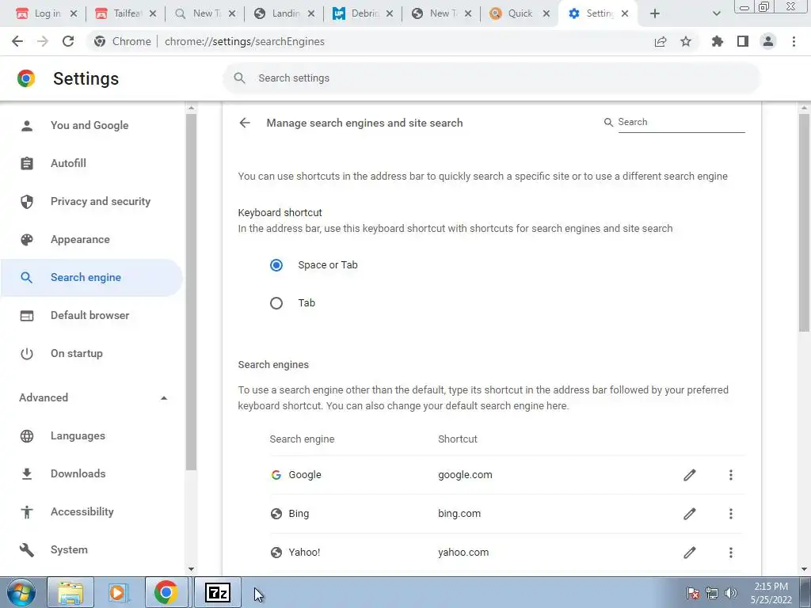The width and height of the screenshot is (811, 608).
Task: Reload the current page
Action: pos(68,41)
